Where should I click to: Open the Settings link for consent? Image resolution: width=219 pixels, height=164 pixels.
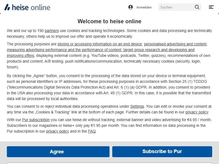point(137,106)
